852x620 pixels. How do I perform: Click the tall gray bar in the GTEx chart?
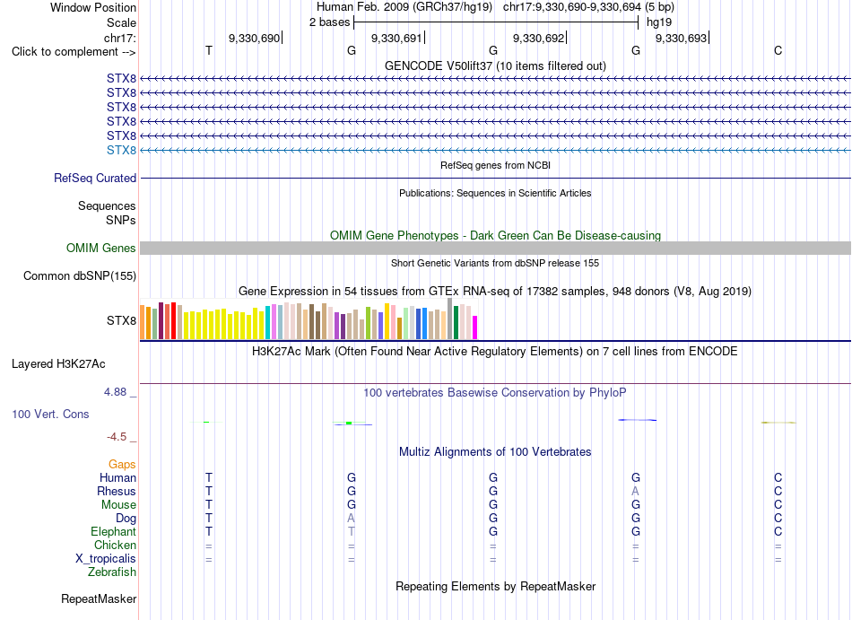tap(449, 319)
